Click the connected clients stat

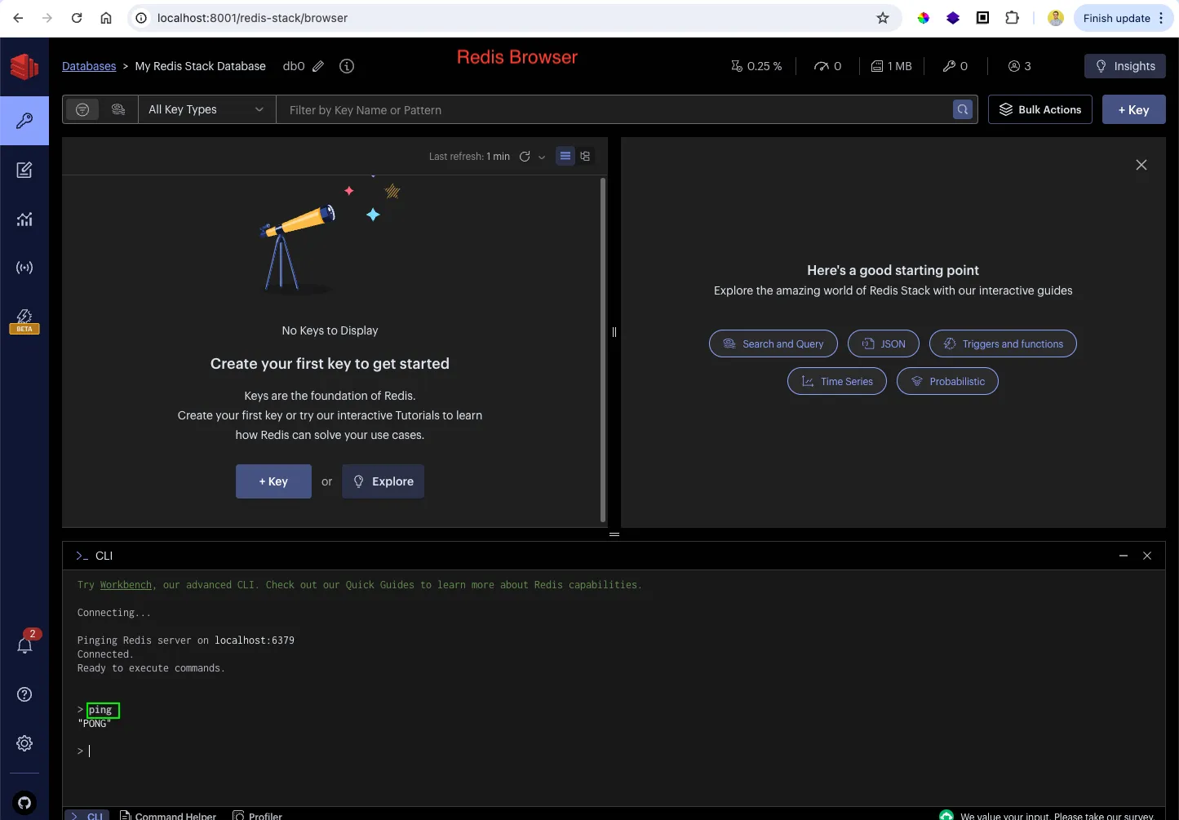pyautogui.click(x=1020, y=66)
